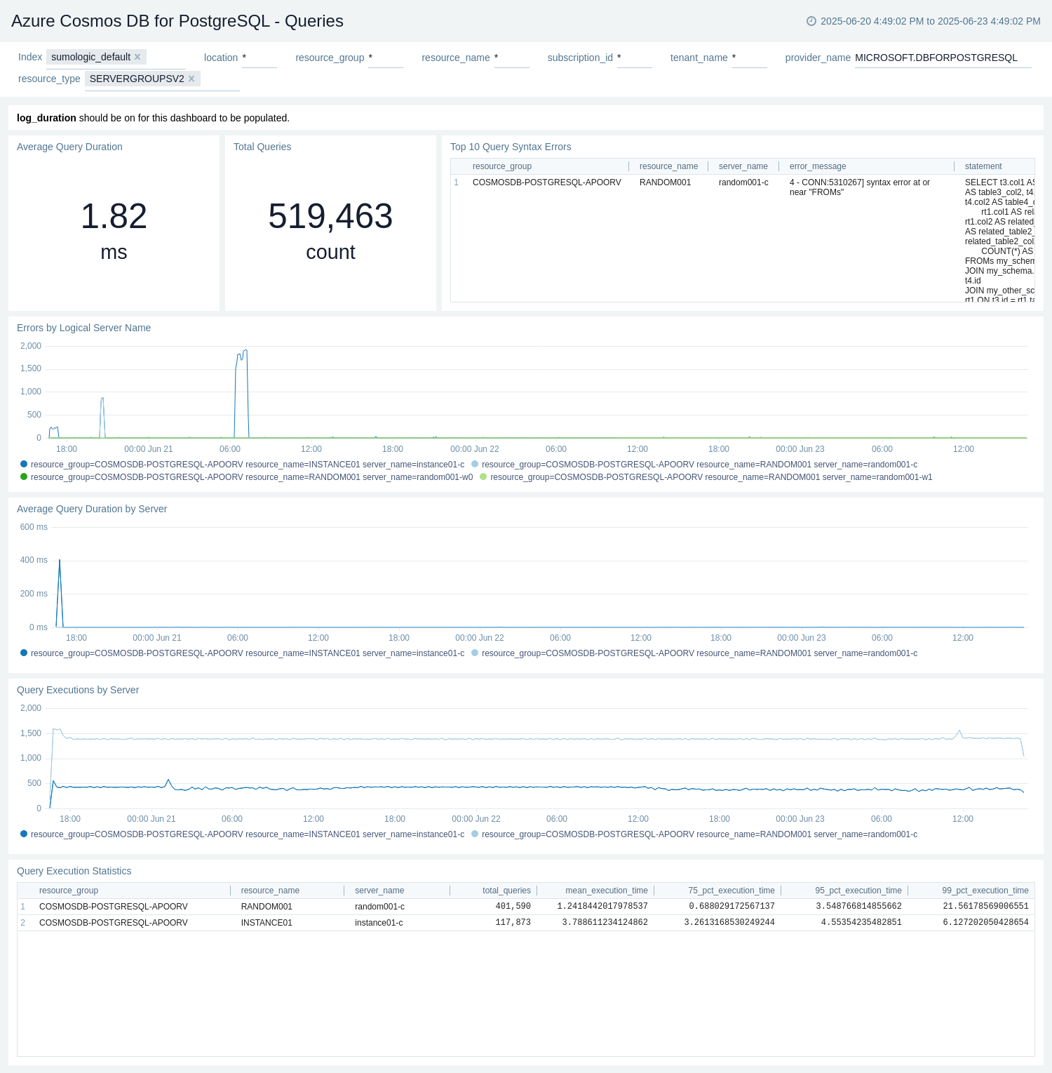Image resolution: width=1052 pixels, height=1073 pixels.
Task: Sort syntax errors by server_name column
Action: 743,166
